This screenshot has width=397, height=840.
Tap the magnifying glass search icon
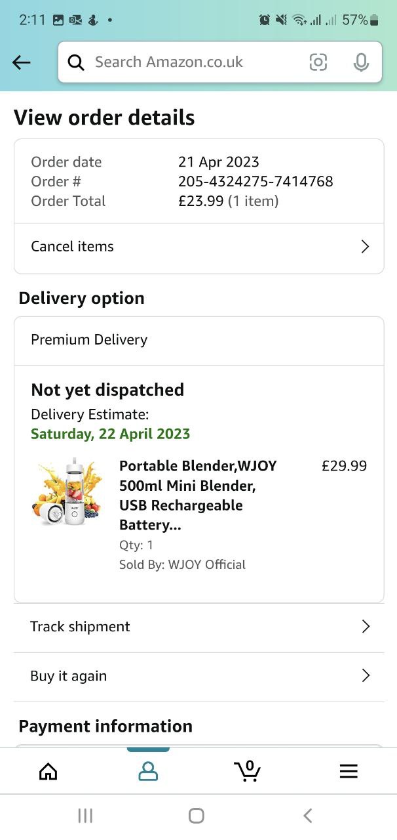76,62
